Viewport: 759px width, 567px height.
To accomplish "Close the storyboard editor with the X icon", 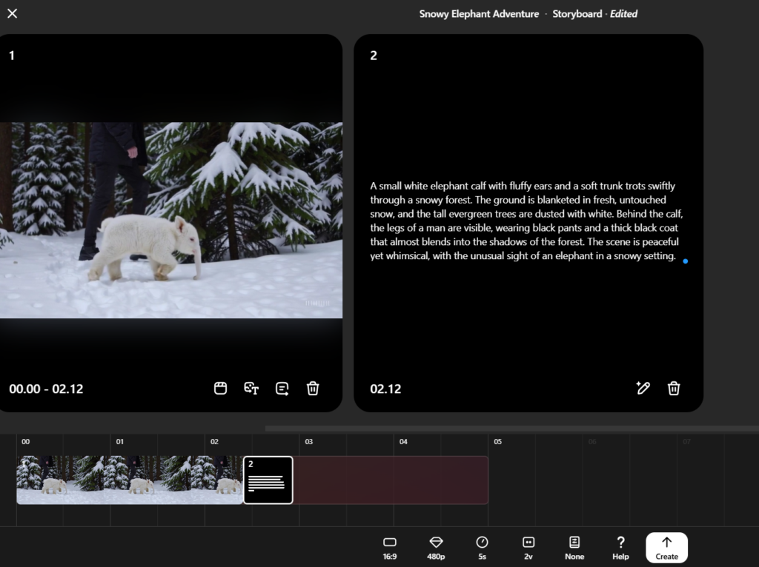I will coord(13,13).
